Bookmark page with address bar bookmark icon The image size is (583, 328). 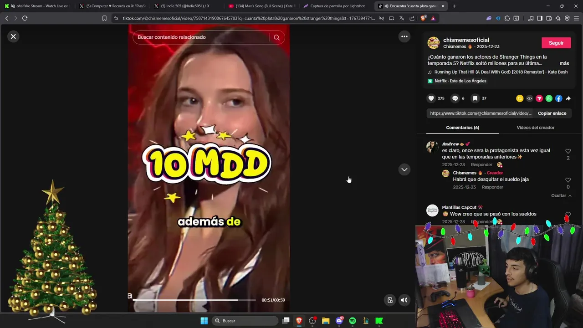(x=104, y=18)
